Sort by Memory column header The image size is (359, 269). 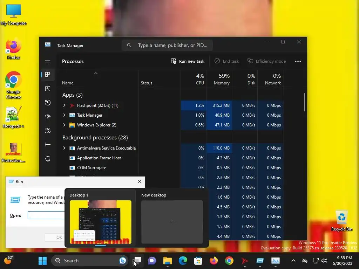click(219, 79)
